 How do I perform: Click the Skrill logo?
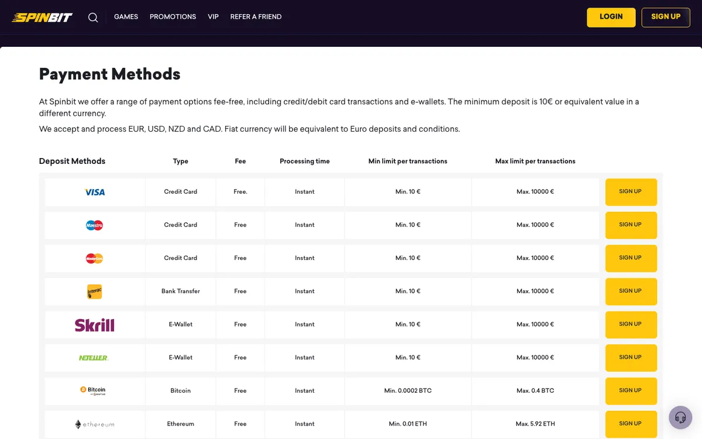pos(95,325)
